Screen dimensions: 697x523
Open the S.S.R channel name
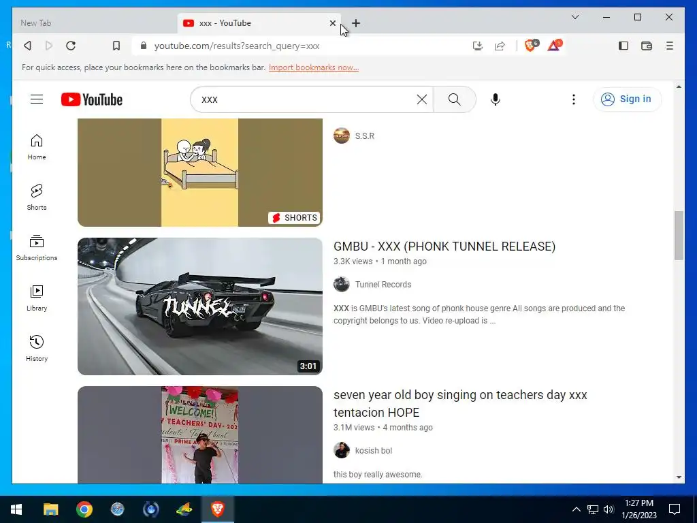[365, 136]
